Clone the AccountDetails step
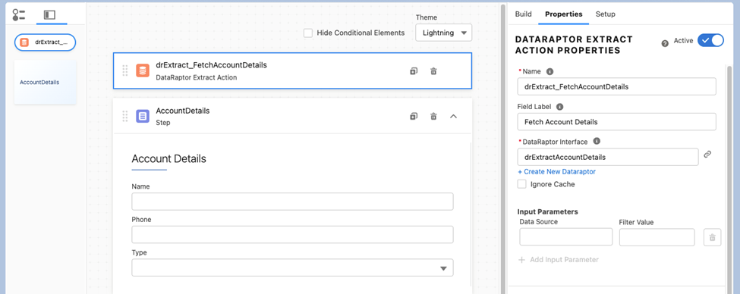Screen dimensions: 740x294 pyautogui.click(x=414, y=116)
